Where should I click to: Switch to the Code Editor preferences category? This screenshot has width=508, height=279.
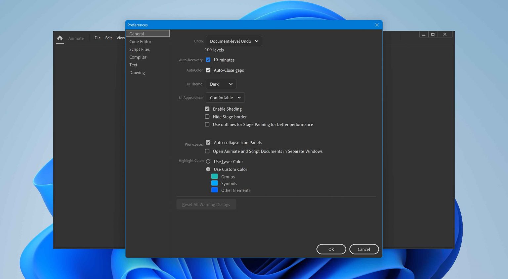point(140,41)
